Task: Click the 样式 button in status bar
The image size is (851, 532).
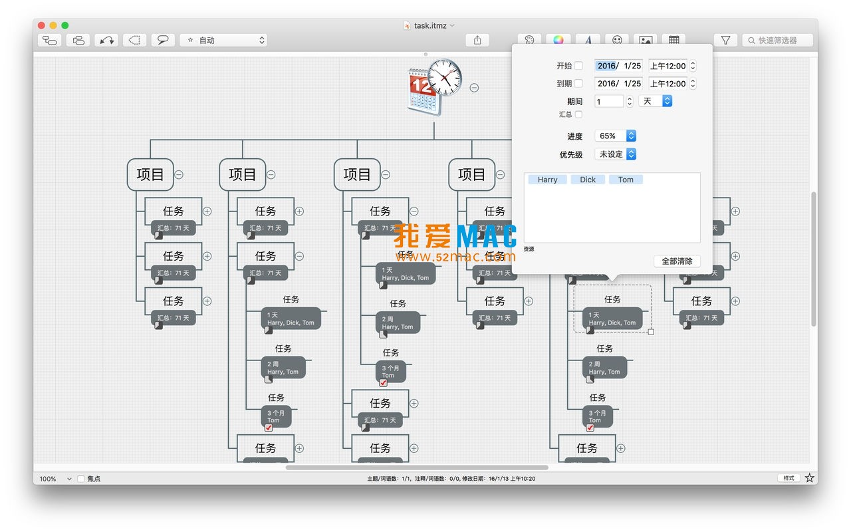Action: pos(789,478)
